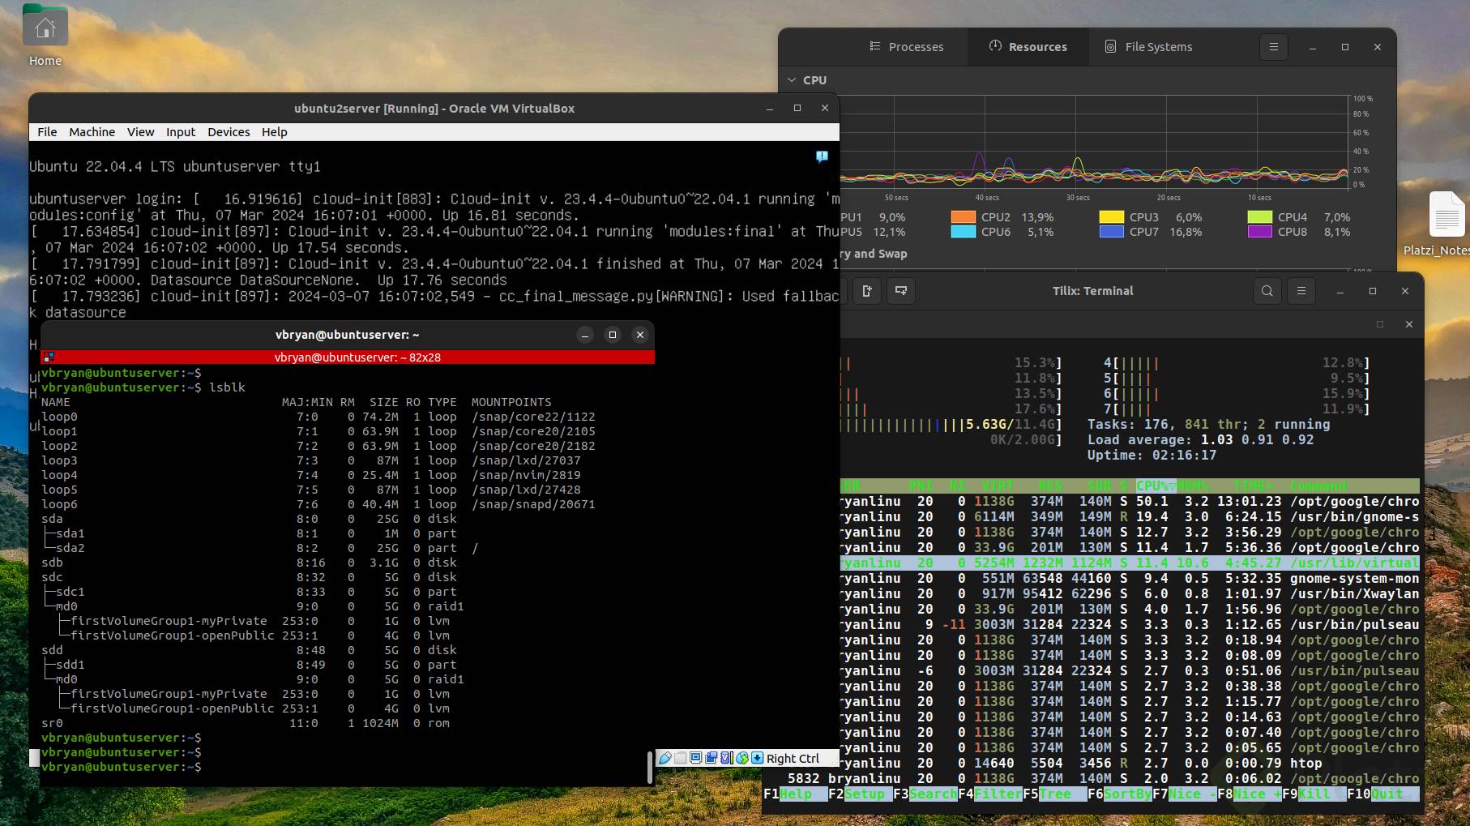This screenshot has width=1470, height=826.
Task: Open the System Monitor hamburger menu
Action: [x=1273, y=47]
